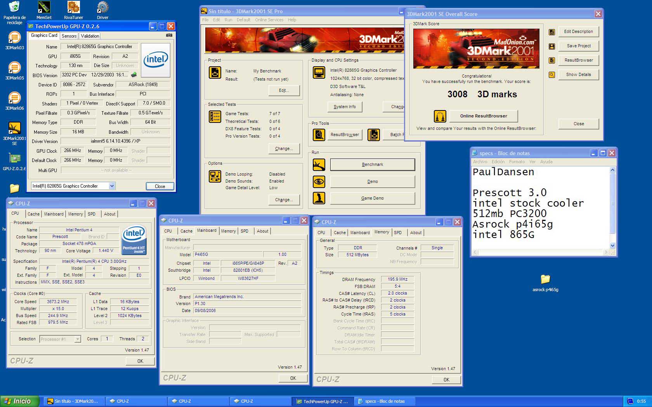Click the Options demo looping icon
Viewport: 652px width, 407px height.
pos(215,176)
